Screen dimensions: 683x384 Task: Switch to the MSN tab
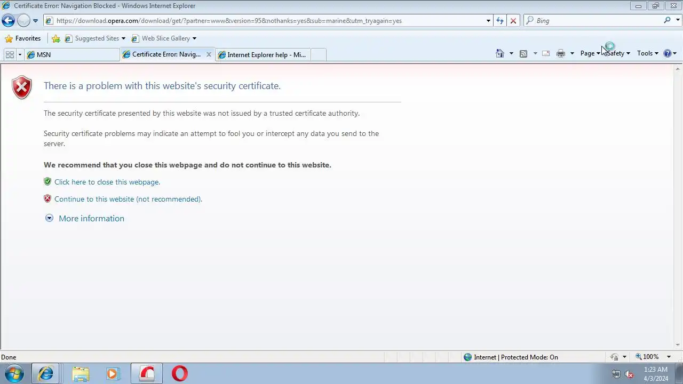(x=72, y=54)
